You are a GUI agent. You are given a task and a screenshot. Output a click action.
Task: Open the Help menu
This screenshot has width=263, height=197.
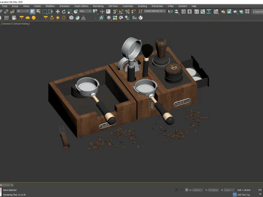pyautogui.click(x=194, y=6)
